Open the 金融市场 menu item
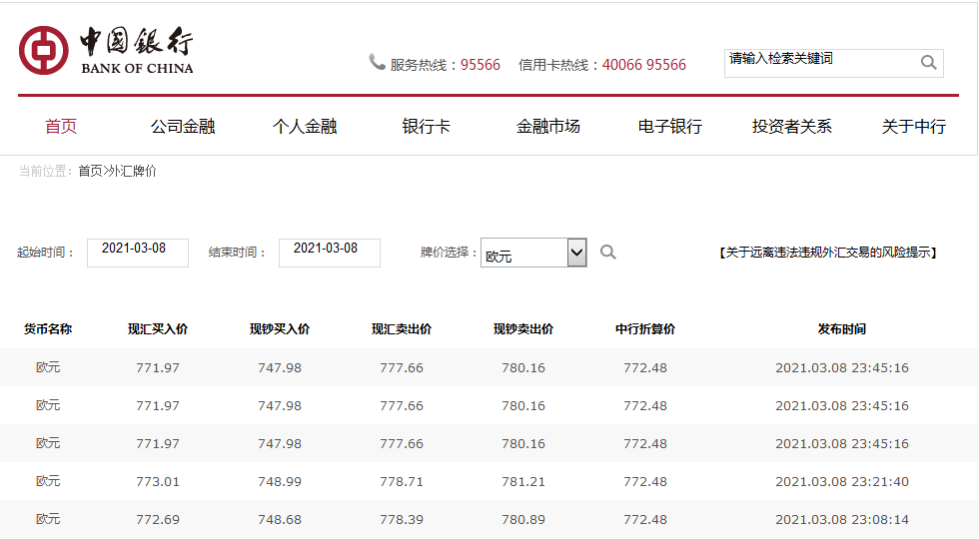This screenshot has width=979, height=539. point(548,127)
